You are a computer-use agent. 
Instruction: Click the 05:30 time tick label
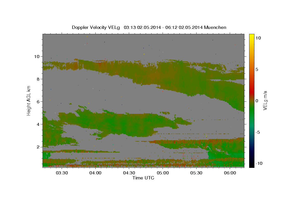coord(196,173)
